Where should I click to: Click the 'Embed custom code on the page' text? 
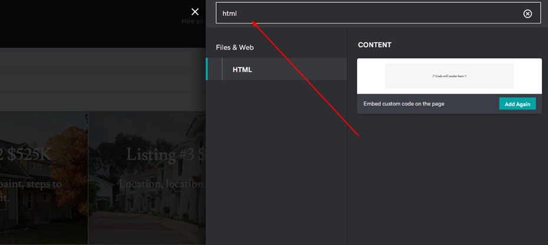click(x=404, y=104)
